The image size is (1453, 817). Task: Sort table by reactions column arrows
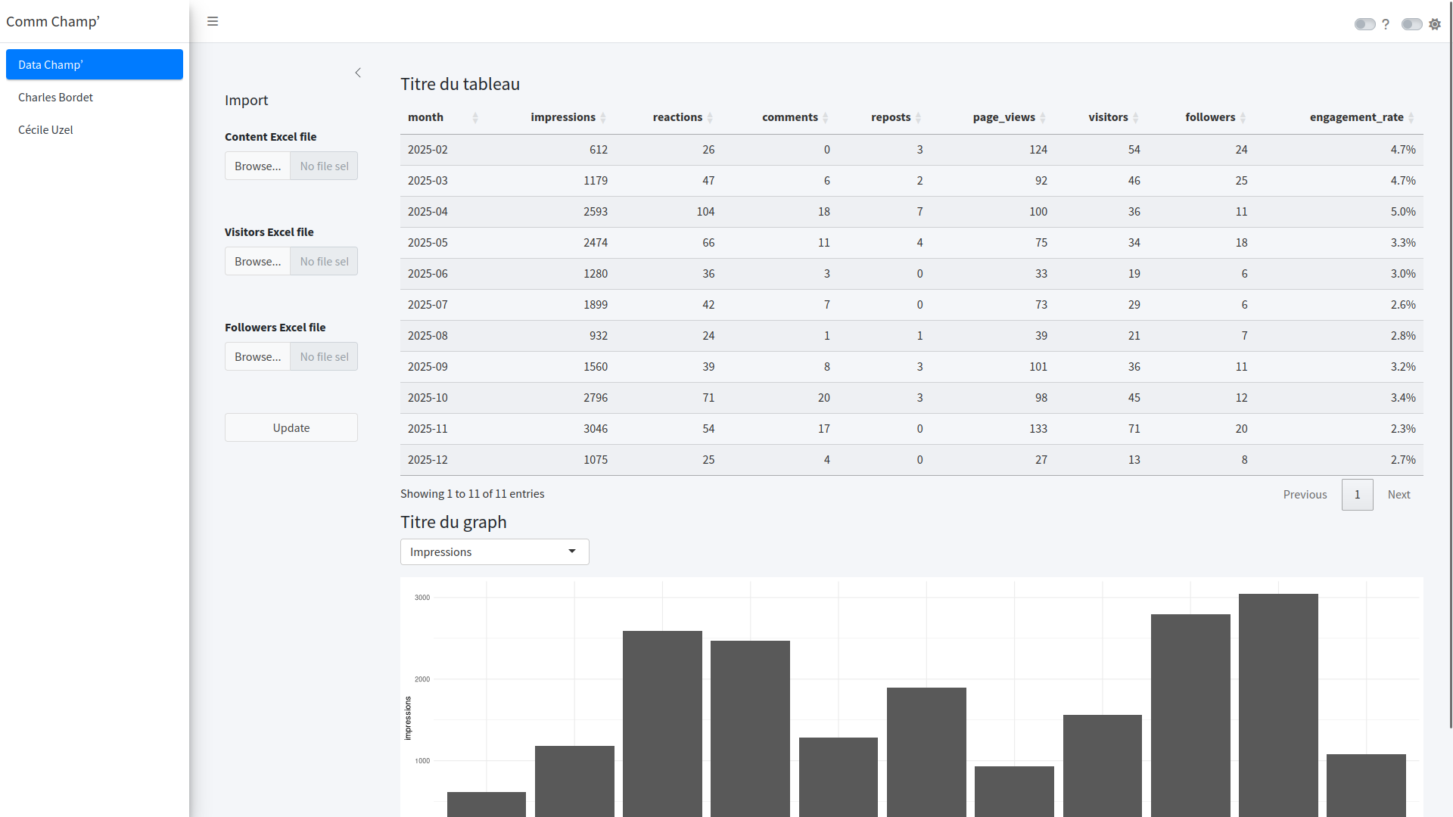pos(710,117)
